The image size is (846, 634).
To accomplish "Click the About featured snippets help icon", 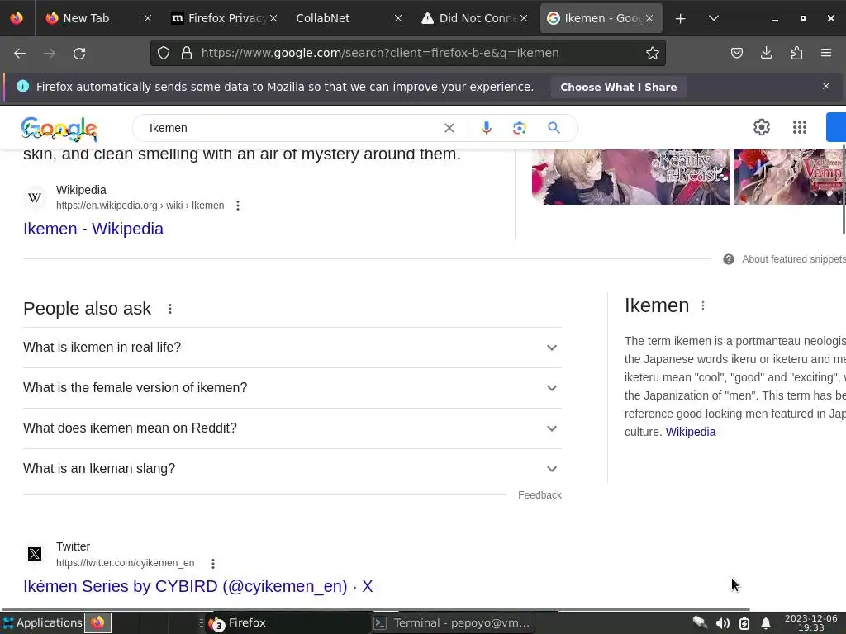I will 729,259.
